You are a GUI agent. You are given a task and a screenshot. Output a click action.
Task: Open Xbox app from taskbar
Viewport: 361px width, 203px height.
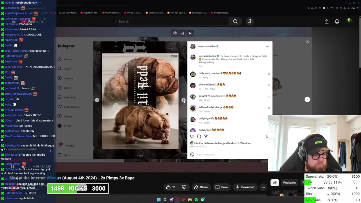coord(202,200)
